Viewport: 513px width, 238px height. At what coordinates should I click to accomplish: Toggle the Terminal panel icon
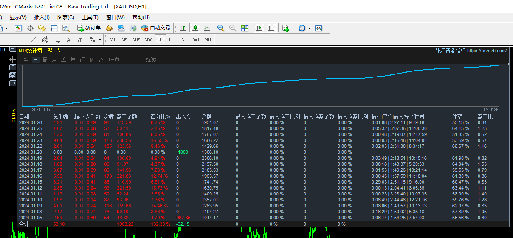[54, 28]
